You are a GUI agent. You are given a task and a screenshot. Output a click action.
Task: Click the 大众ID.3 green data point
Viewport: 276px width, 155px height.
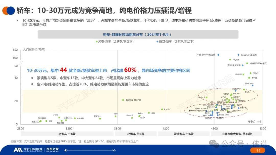pyautogui.click(x=162, y=109)
